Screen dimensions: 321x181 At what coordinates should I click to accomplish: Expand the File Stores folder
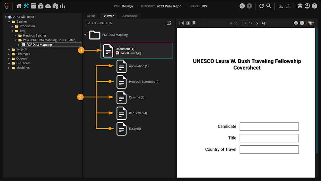(9, 63)
